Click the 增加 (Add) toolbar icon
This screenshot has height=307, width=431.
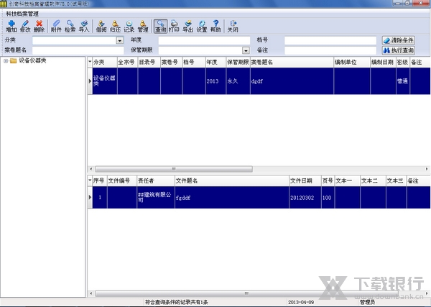tap(11, 27)
